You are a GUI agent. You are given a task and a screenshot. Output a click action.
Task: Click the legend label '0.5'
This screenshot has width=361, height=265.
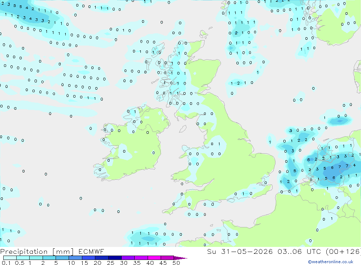19,263
